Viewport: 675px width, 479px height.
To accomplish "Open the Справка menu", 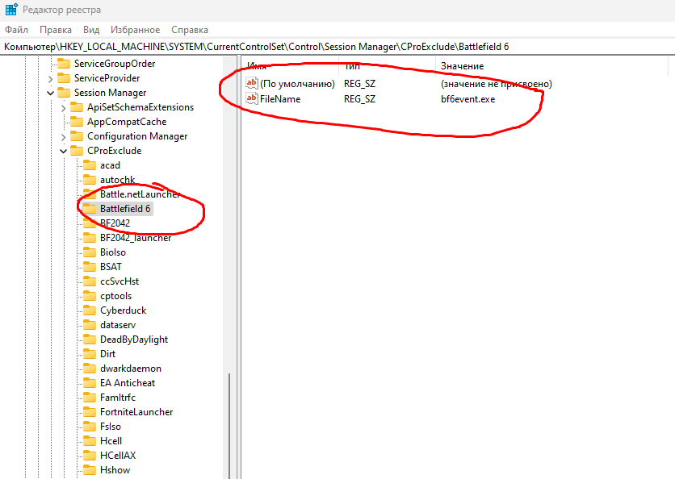I will click(x=190, y=30).
